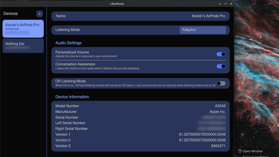This screenshot has width=279, height=157.
Task: Click the Open Window icon
Action: tap(240, 151)
